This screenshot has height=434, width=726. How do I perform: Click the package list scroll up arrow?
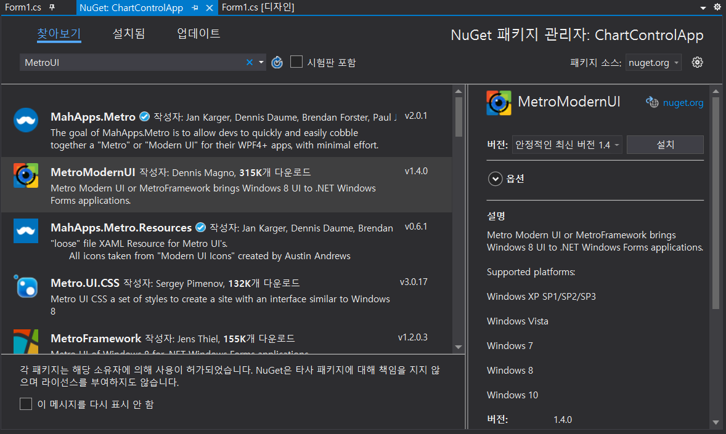click(459, 91)
